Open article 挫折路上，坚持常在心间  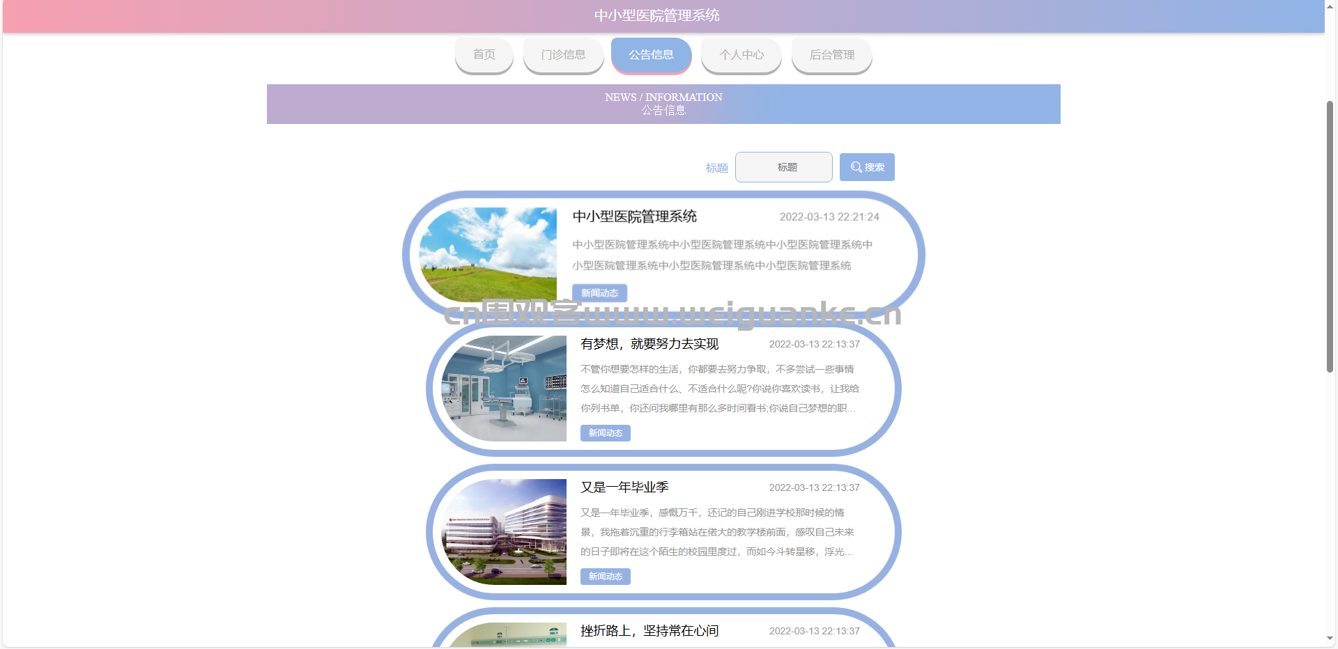tap(649, 631)
